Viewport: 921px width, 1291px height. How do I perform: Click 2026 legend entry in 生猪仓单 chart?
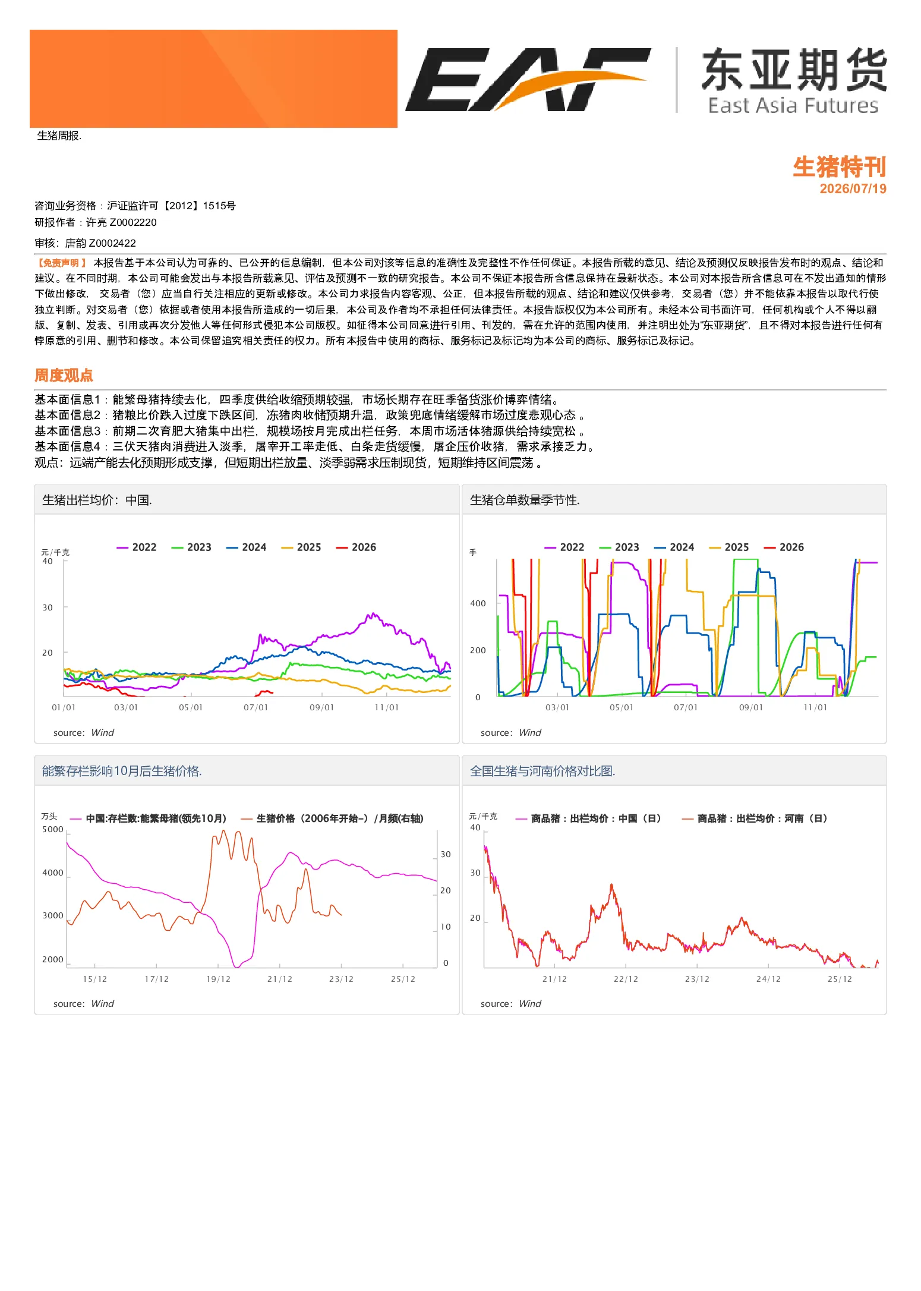point(784,547)
